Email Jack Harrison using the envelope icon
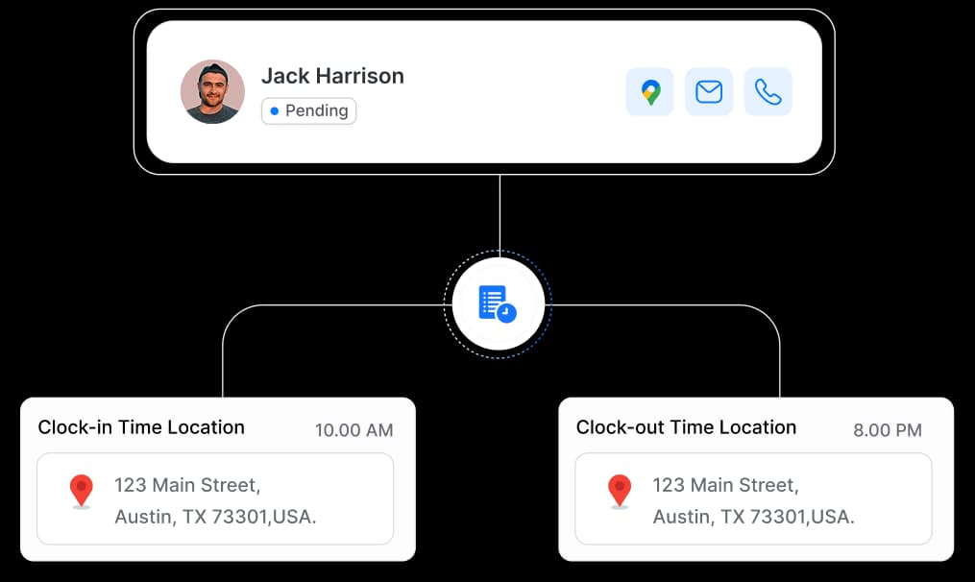This screenshot has width=975, height=582. point(709,92)
